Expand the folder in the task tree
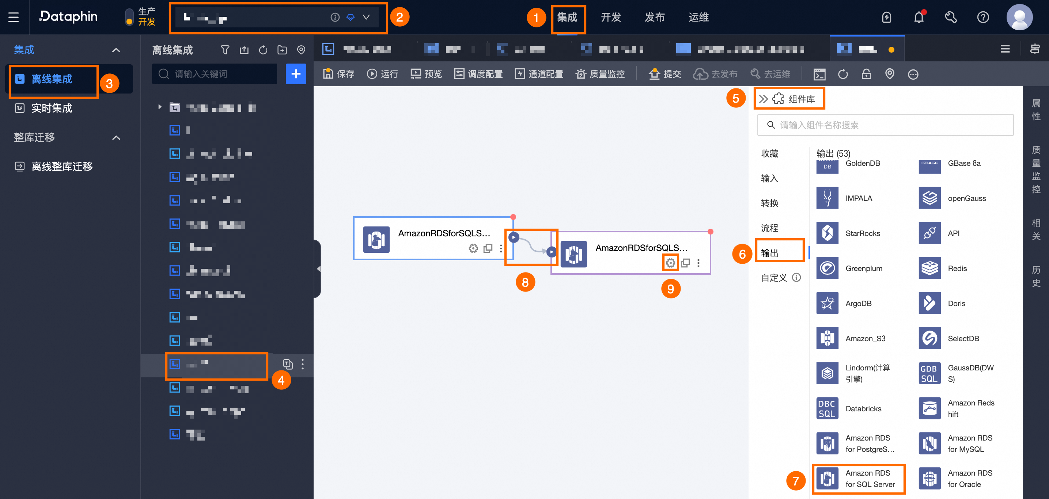This screenshot has width=1049, height=499. [x=160, y=107]
